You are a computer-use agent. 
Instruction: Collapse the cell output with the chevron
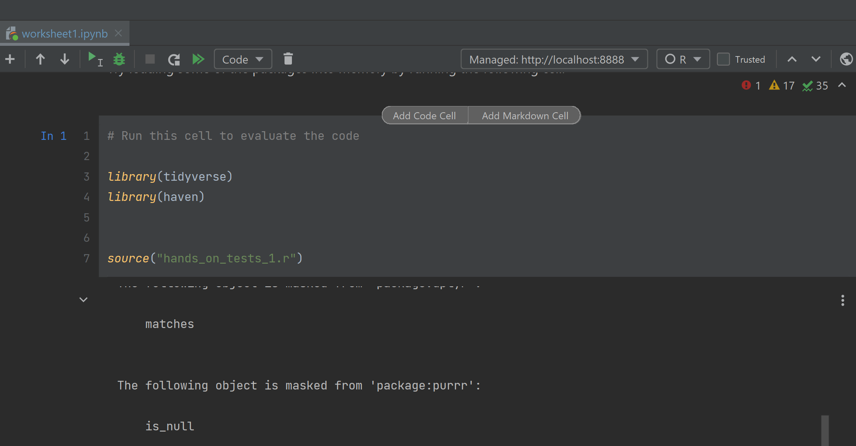(83, 300)
